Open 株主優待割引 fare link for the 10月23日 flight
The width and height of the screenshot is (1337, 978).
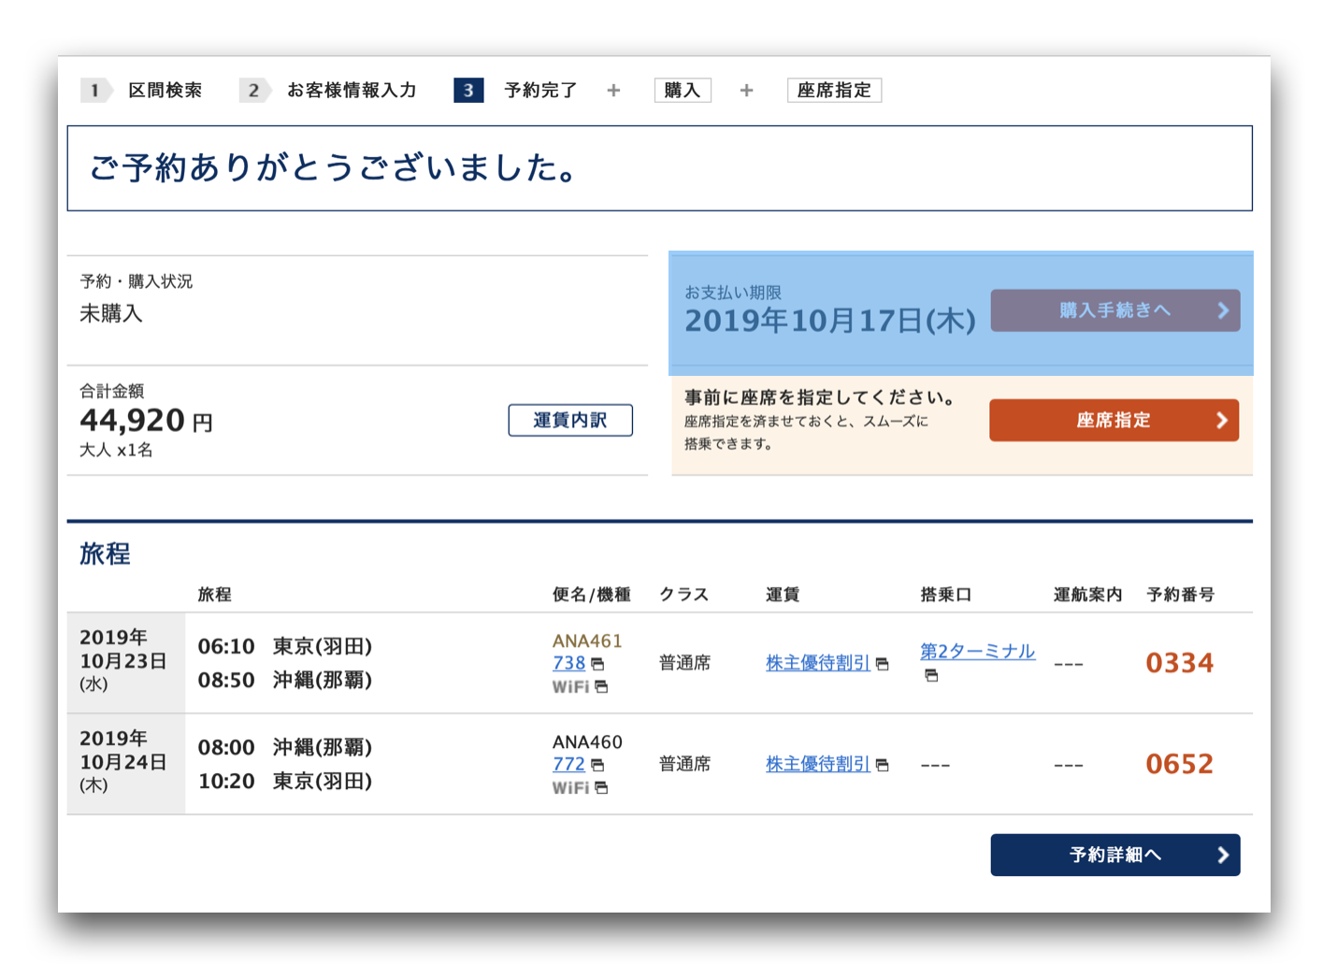coord(817,663)
